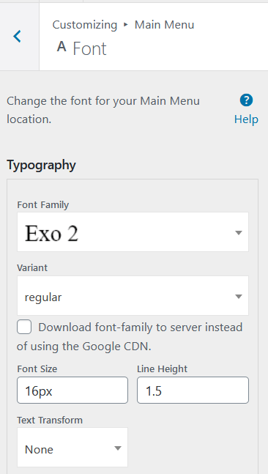Open the Exo 2 Font Family dropdown
Image resolution: width=268 pixels, height=474 pixels.
[x=133, y=232]
